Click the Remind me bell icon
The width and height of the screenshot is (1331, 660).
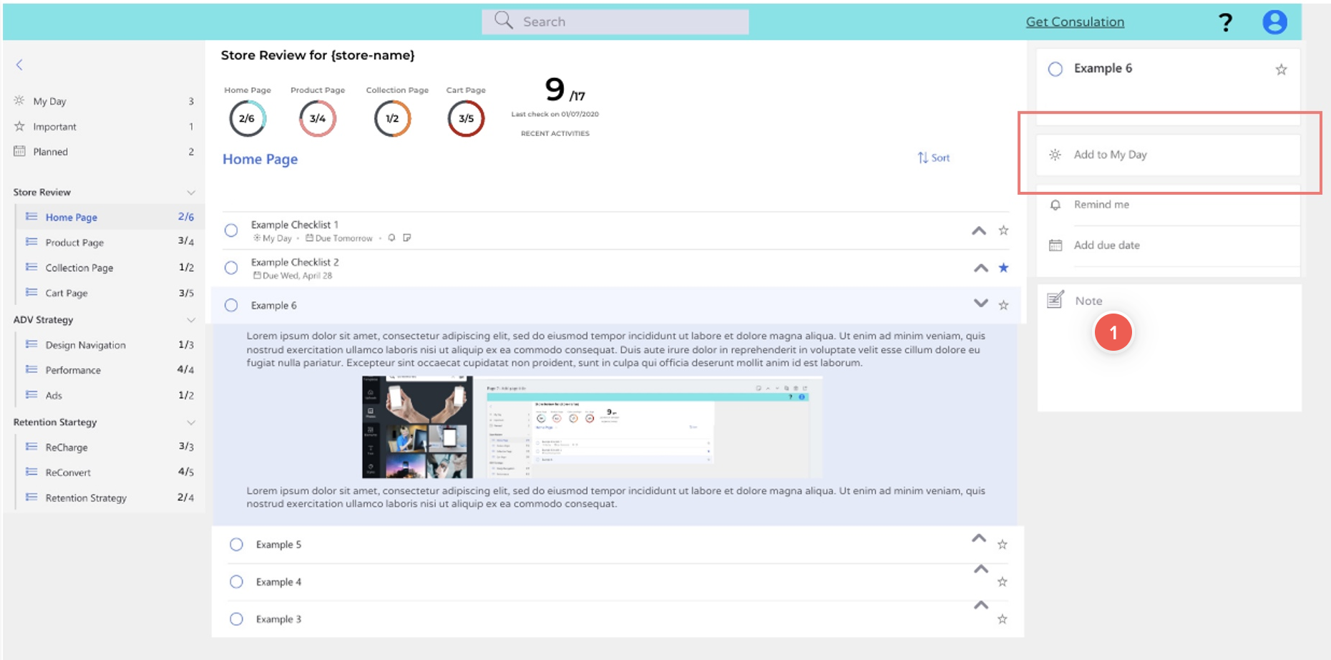[1055, 205]
